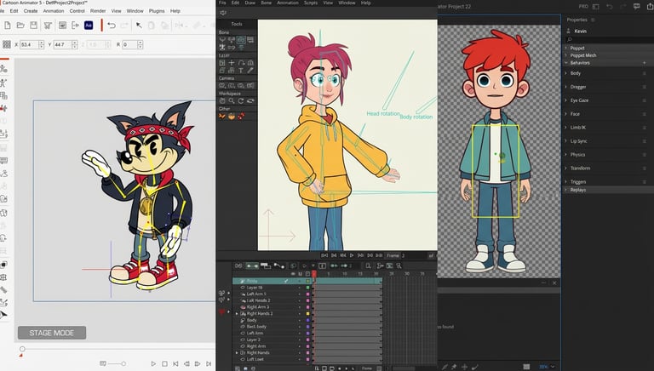This screenshot has width=654, height=371.
Task: Open the Render menu in Cartoon Animator
Action: click(x=98, y=11)
